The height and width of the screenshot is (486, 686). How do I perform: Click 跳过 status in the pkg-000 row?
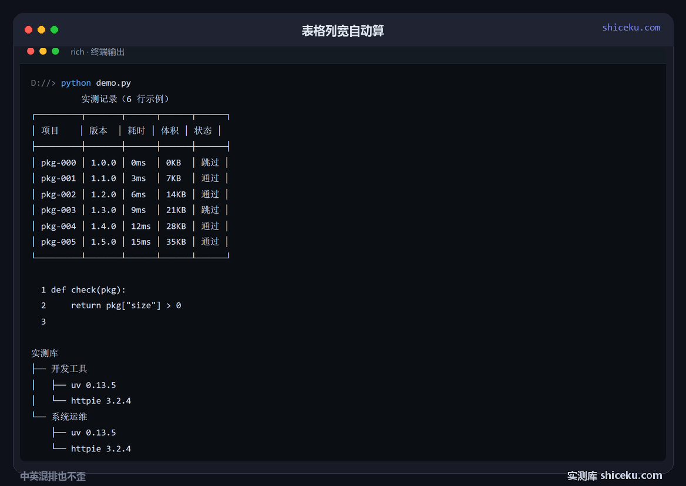(210, 163)
